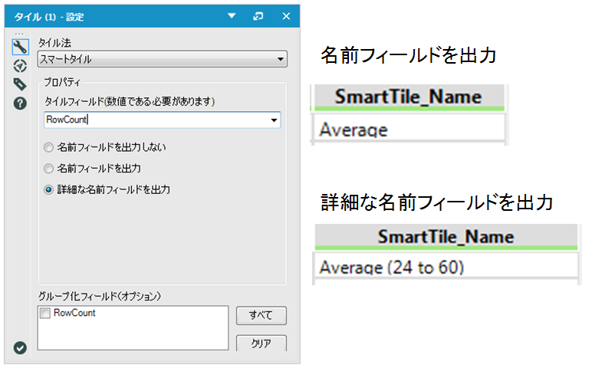The height and width of the screenshot is (368, 615).
Task: Expand the タイル法 スマートタイル dropdown
Action: pos(281,59)
